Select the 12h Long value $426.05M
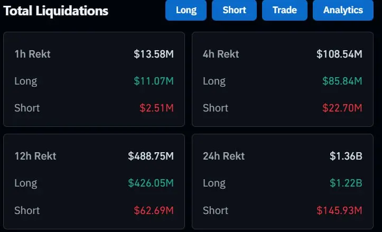Viewport: 382px width, 232px height. (151, 183)
